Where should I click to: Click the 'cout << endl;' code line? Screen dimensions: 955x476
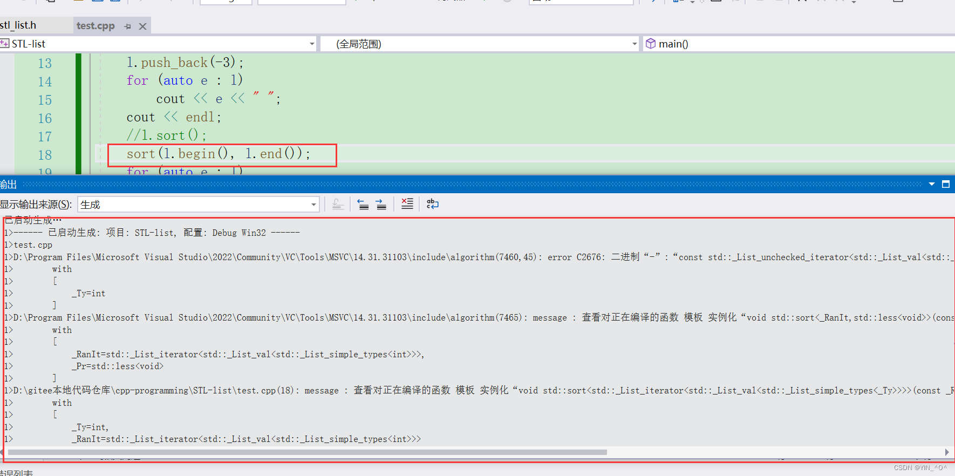(174, 117)
